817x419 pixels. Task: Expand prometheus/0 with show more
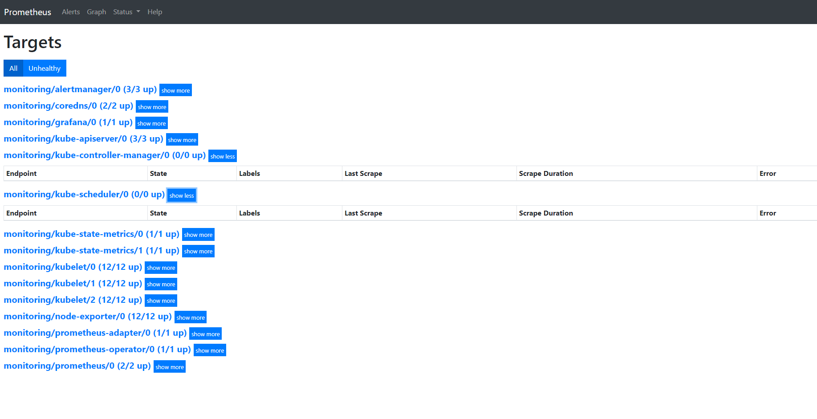tap(170, 366)
